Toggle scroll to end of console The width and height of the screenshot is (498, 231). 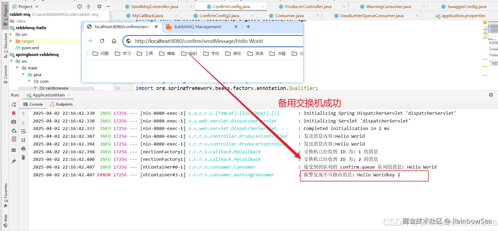23,140
